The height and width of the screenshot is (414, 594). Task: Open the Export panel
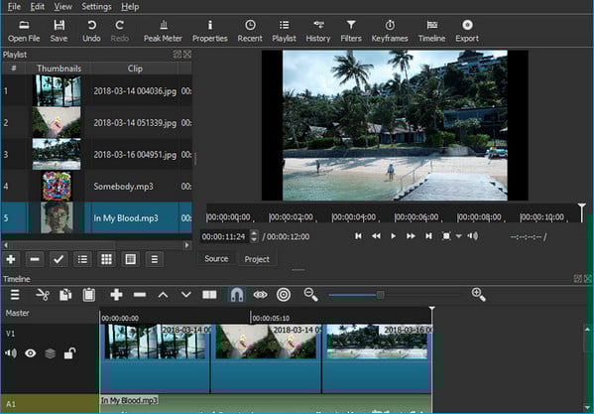(x=467, y=31)
